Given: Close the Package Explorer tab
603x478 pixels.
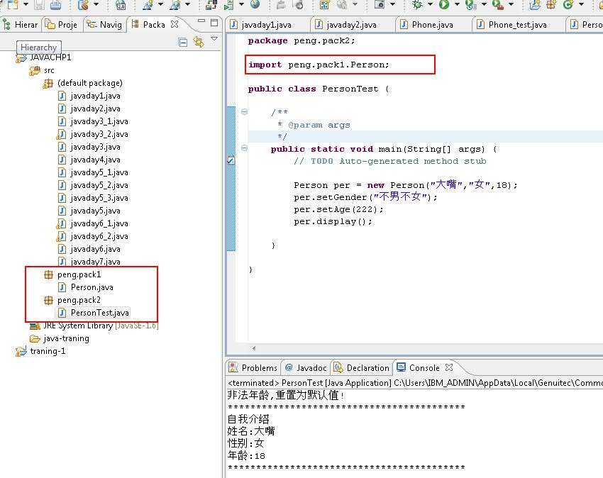Looking at the screenshot, I should coord(175,24).
